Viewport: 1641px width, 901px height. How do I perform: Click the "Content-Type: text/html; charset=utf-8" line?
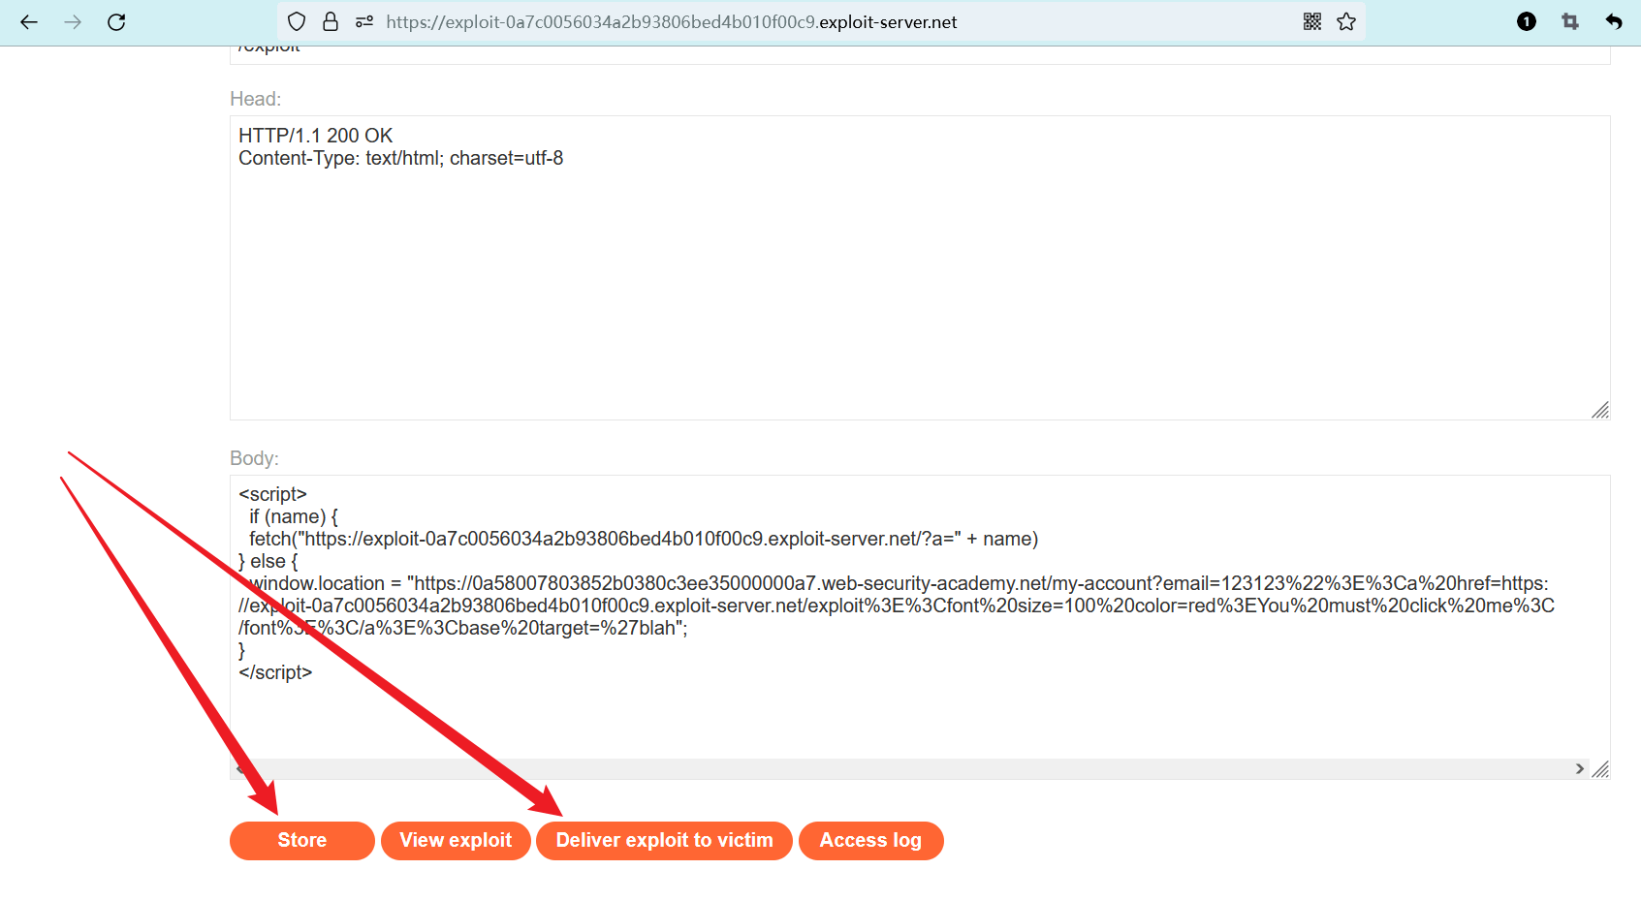click(400, 158)
